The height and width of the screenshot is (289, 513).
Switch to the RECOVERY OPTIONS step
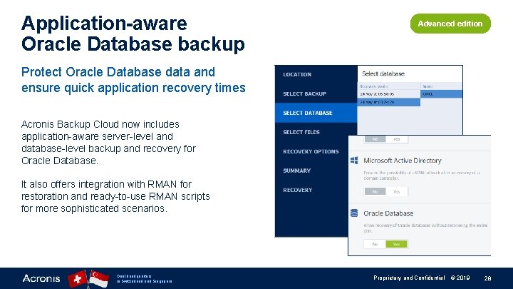click(311, 151)
